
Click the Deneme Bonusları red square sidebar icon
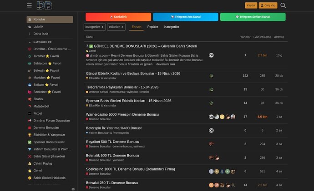30,128
